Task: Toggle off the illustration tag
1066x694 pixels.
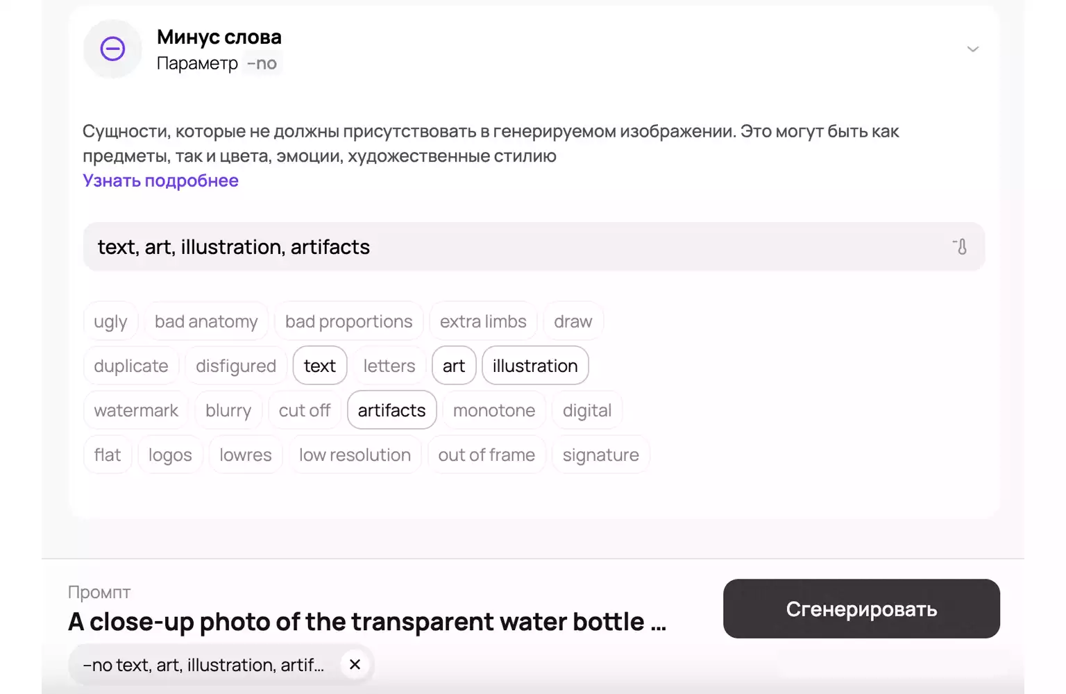Action: pos(535,366)
